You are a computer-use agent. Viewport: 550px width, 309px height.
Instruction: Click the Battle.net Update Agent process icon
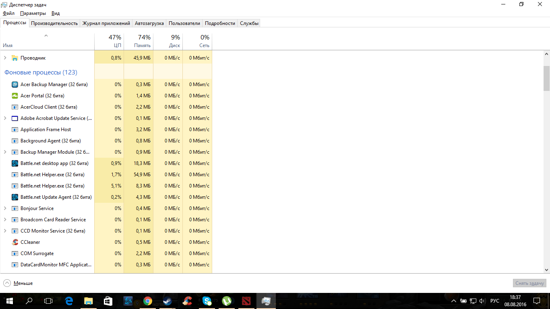pyautogui.click(x=15, y=197)
